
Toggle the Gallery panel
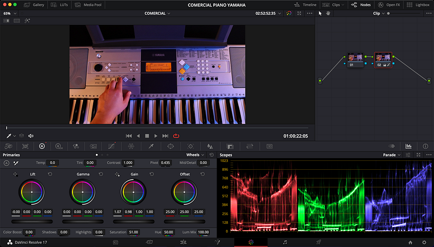[34, 5]
